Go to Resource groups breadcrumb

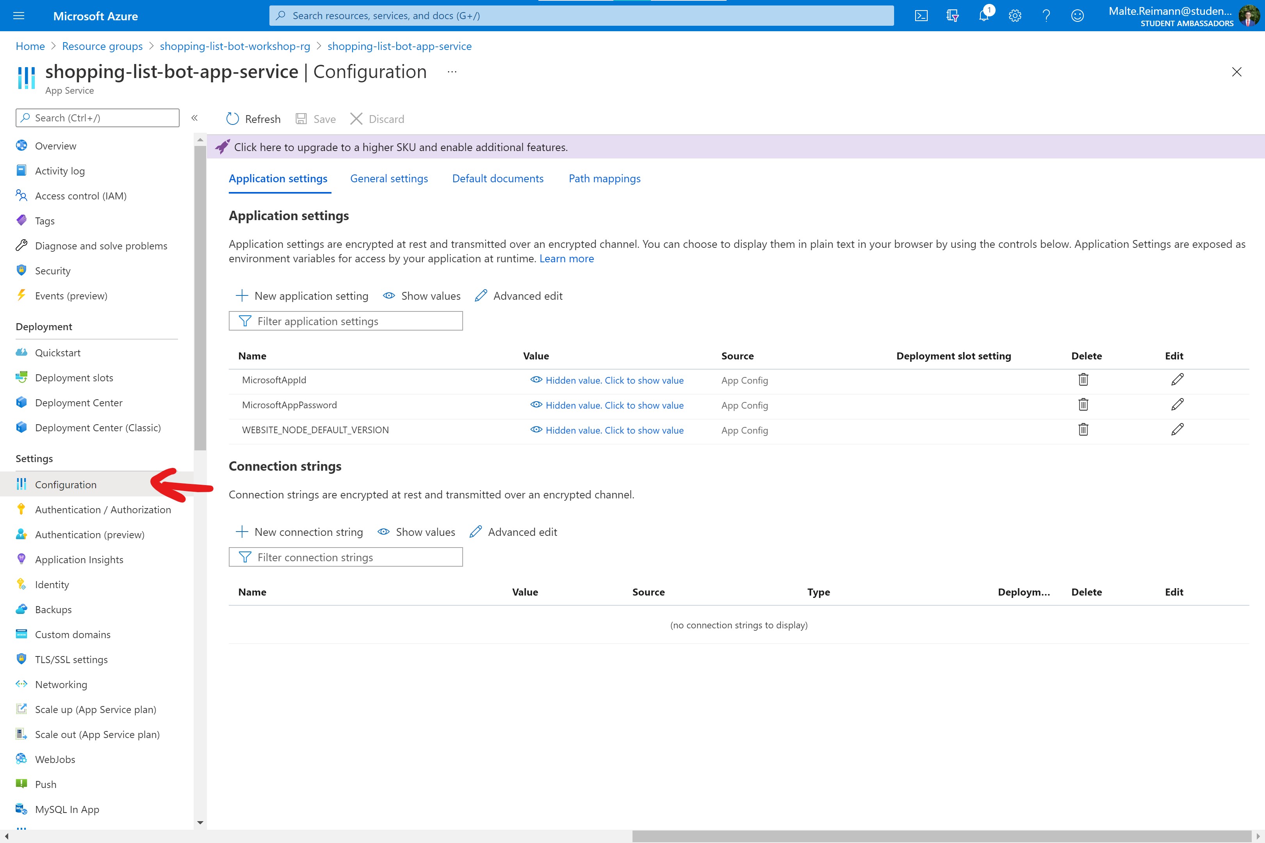(x=102, y=46)
